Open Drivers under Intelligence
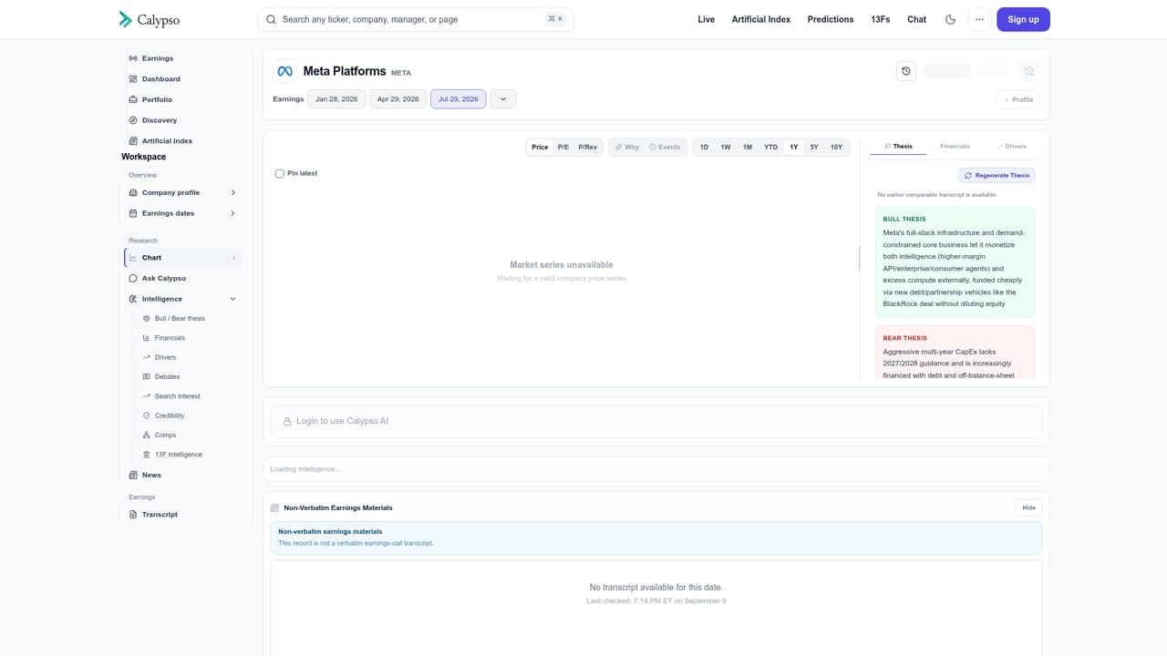 click(165, 357)
